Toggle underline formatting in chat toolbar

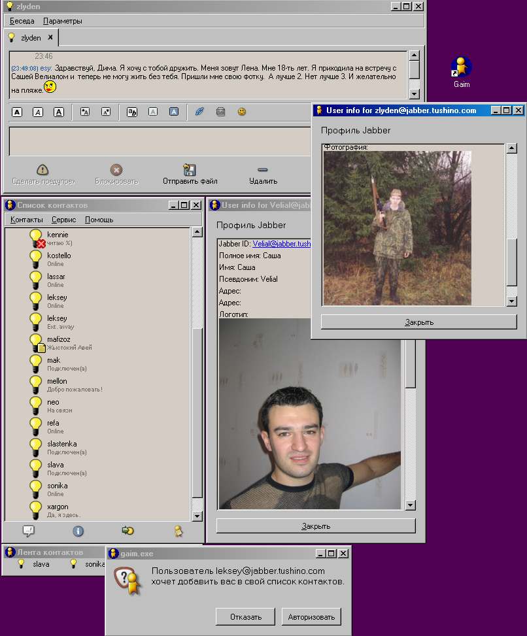coord(59,112)
